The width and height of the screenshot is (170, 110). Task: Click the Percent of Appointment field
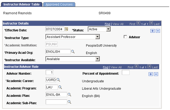coord(126,73)
